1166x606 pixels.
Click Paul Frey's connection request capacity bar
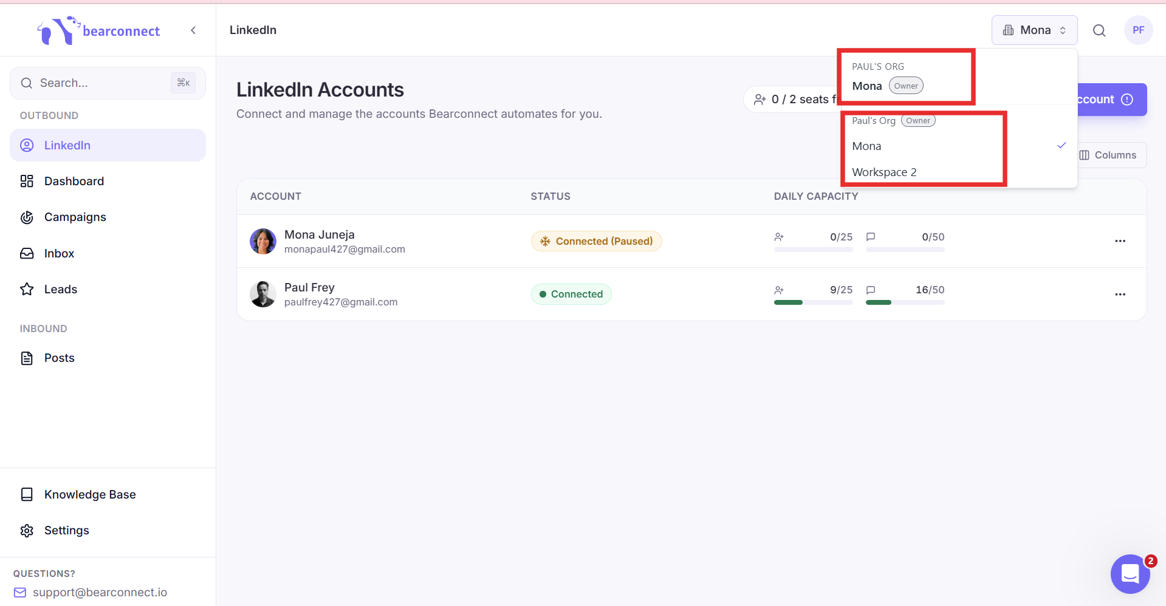tap(813, 302)
